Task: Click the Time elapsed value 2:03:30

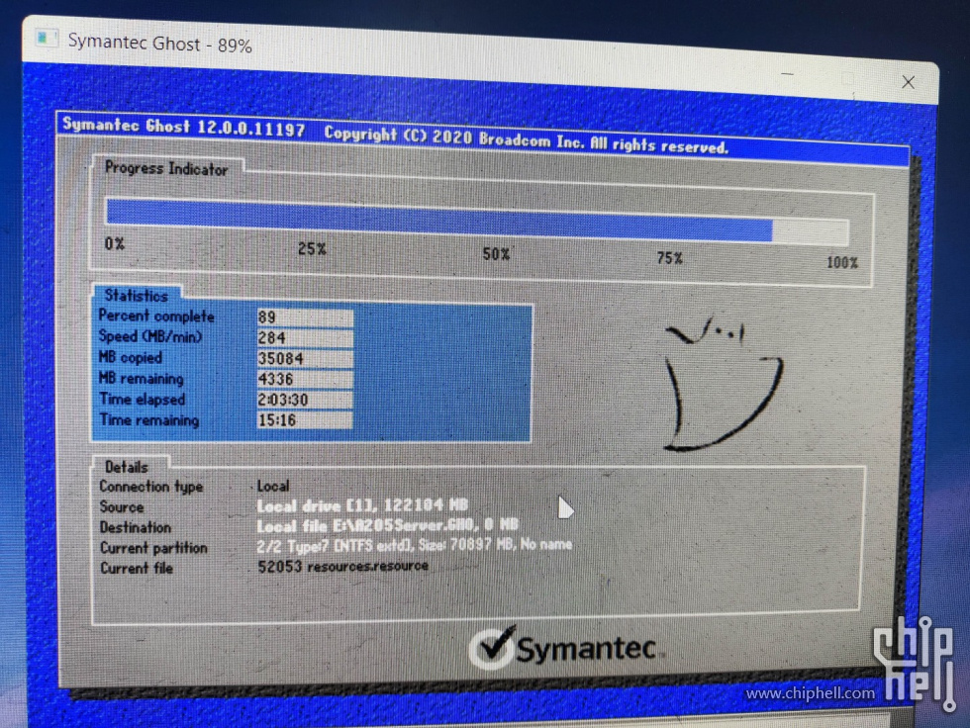Action: click(x=305, y=400)
